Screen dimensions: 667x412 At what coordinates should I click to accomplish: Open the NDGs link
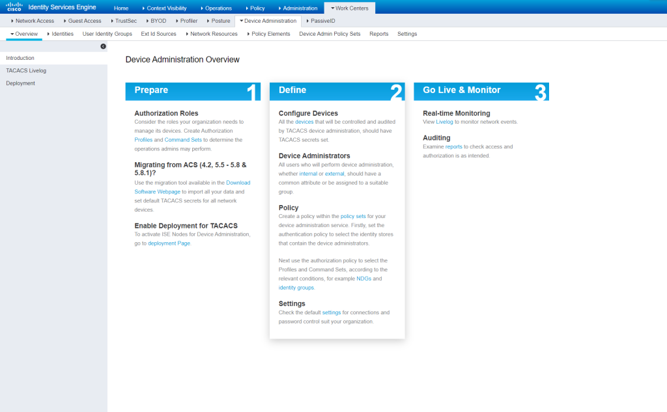363,279
